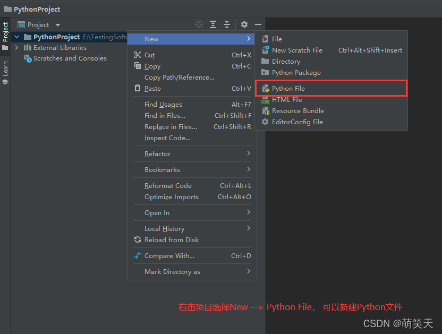The width and height of the screenshot is (442, 334).
Task: Click the Resource Bundle icon in submenu
Action: click(x=265, y=111)
